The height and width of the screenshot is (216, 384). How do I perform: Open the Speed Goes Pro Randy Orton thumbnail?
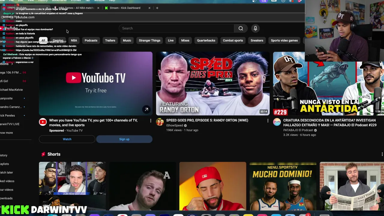pyautogui.click(x=213, y=83)
